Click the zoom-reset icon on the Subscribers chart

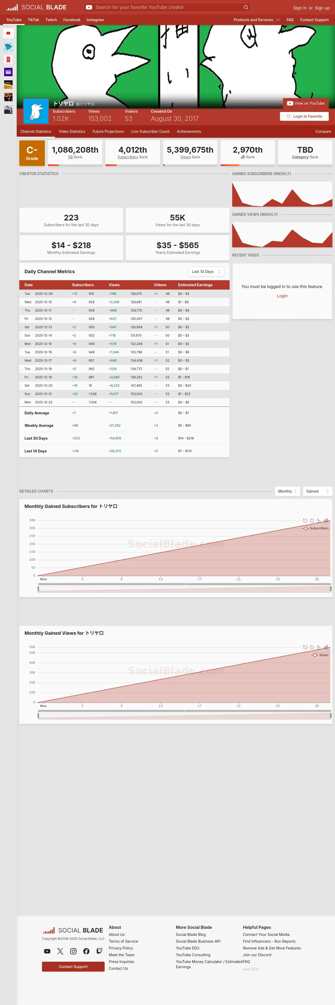[x=312, y=521]
